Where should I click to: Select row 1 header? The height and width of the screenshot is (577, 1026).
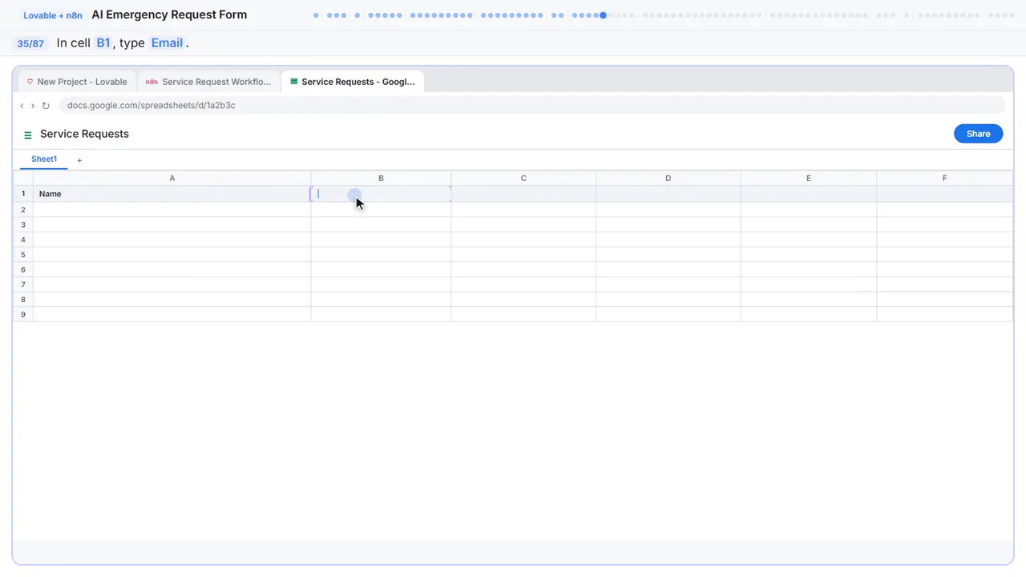pyautogui.click(x=23, y=194)
